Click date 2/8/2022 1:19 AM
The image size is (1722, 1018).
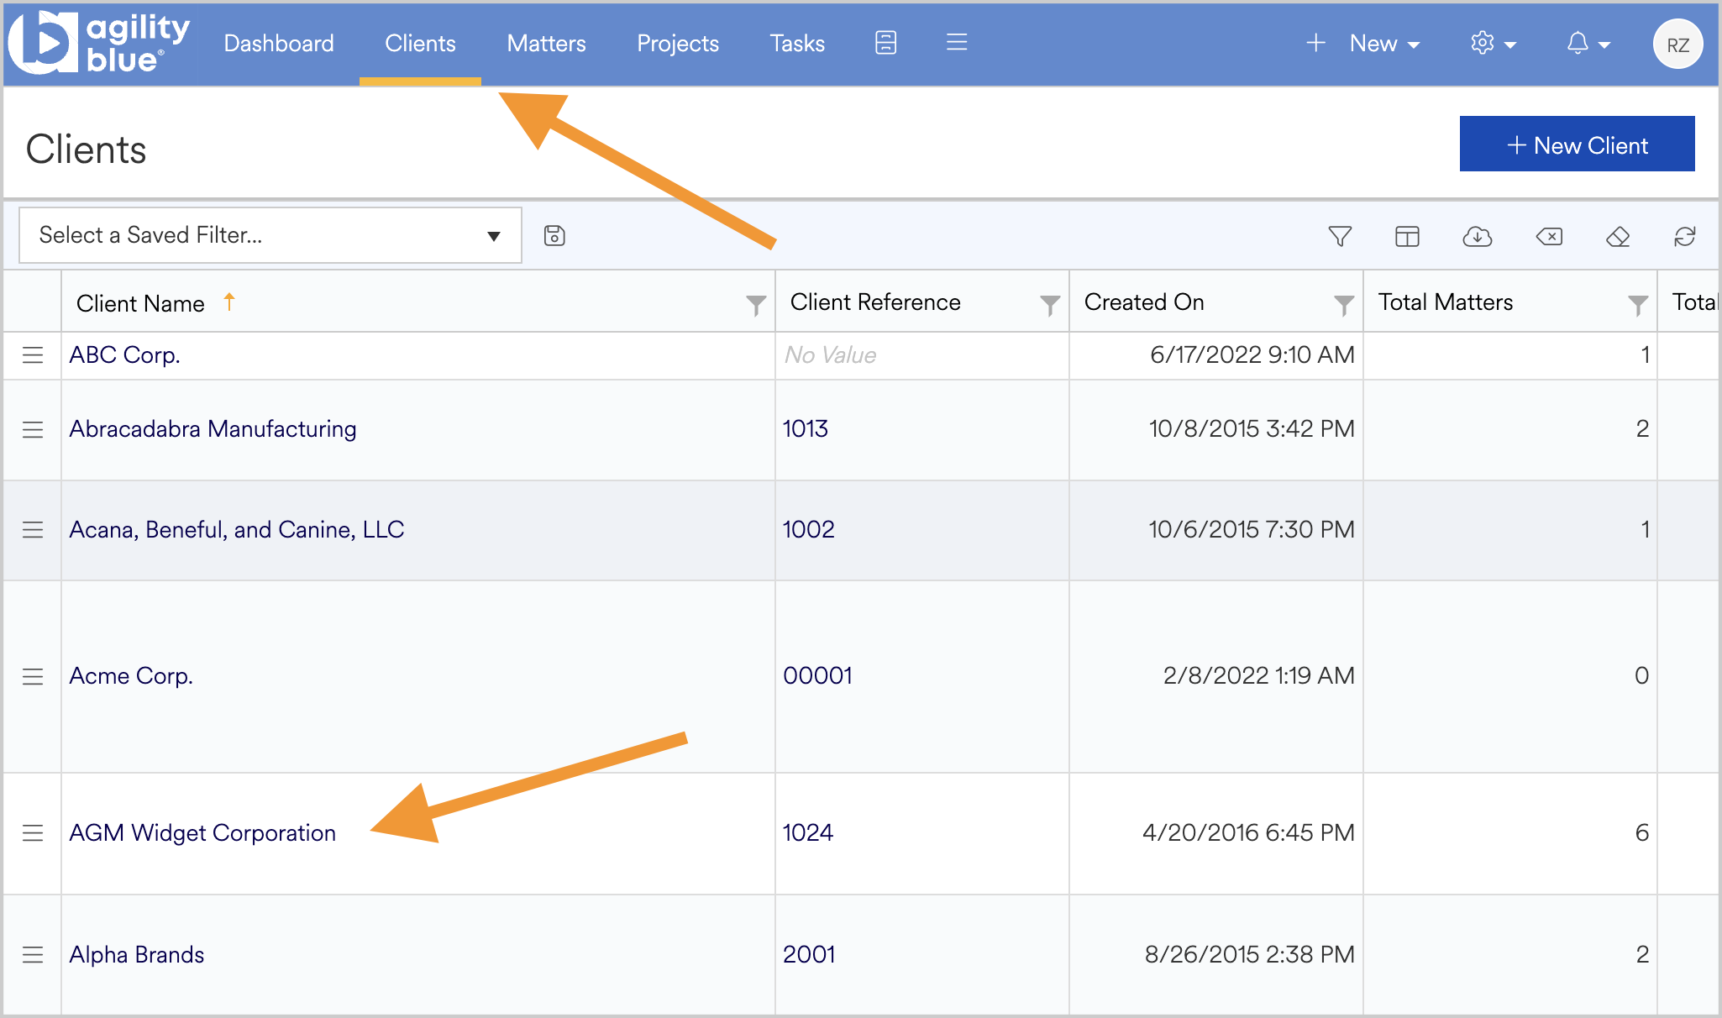point(1258,676)
